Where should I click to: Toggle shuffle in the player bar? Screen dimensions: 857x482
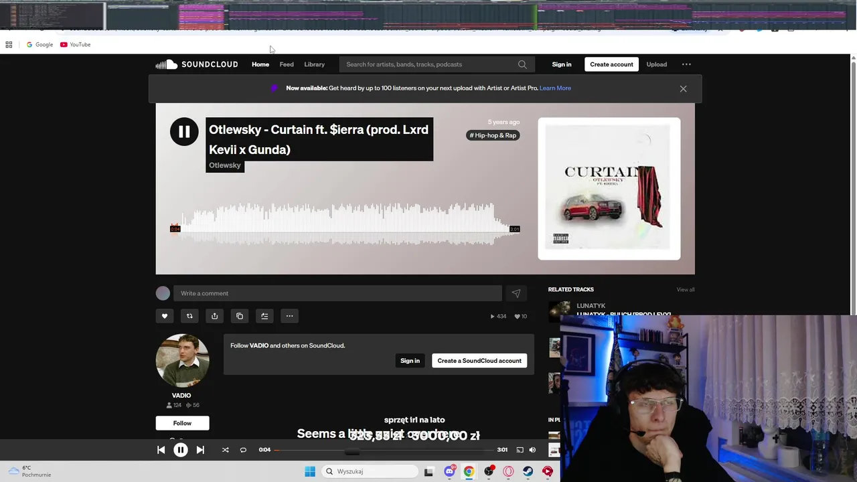pyautogui.click(x=225, y=450)
